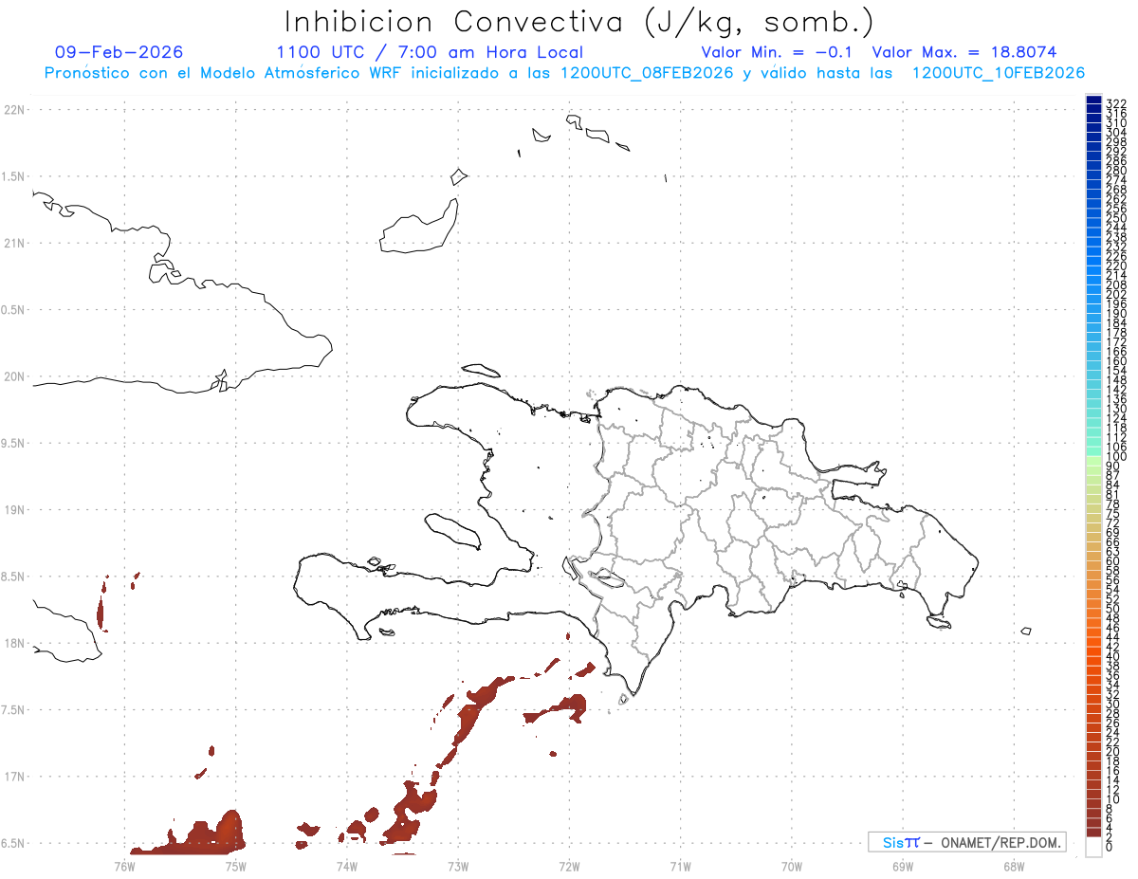Click the "322" color scale label
The image size is (1138, 879).
[x=1116, y=103]
